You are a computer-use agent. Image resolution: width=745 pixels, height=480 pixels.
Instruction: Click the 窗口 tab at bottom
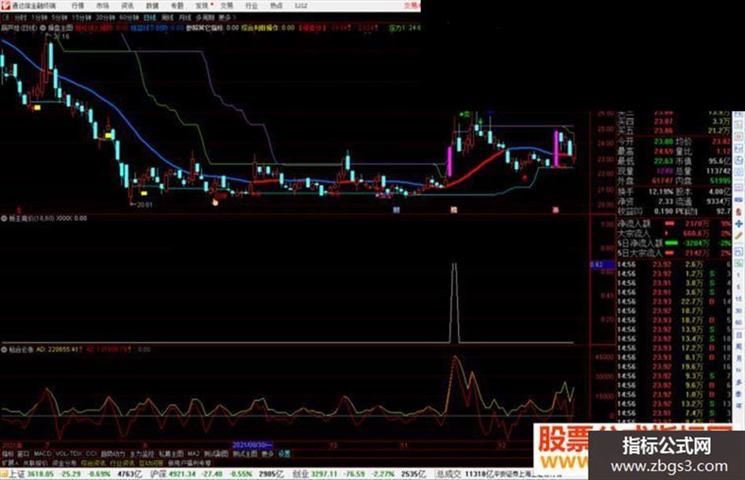24,454
